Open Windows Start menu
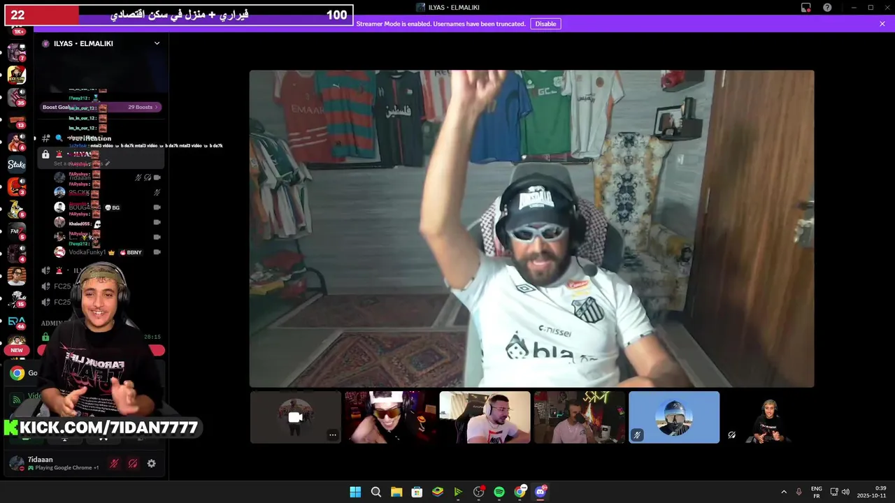The width and height of the screenshot is (895, 503). 355,492
